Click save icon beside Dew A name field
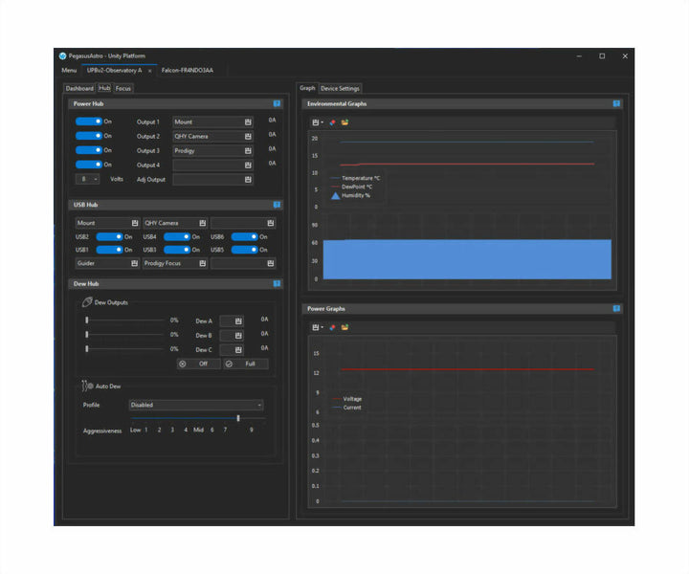 pyautogui.click(x=238, y=321)
